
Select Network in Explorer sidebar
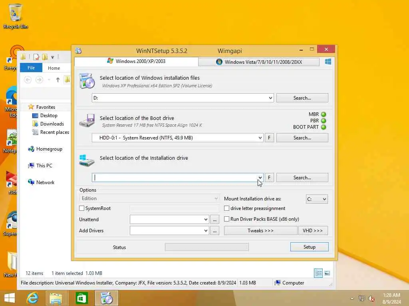45,182
